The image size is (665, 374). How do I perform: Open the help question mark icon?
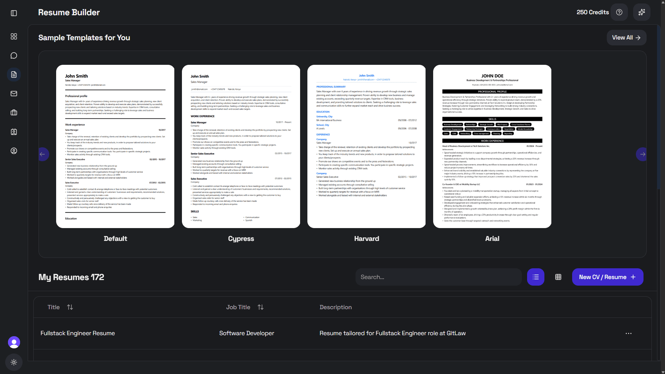coord(619,12)
